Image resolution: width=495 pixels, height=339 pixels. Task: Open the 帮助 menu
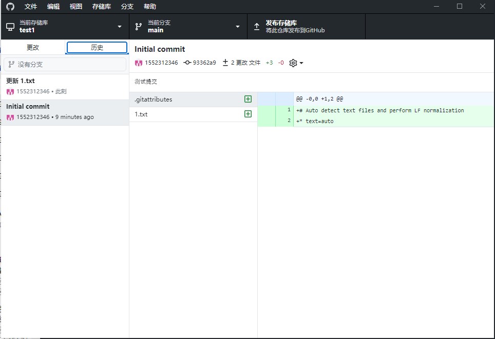point(150,7)
